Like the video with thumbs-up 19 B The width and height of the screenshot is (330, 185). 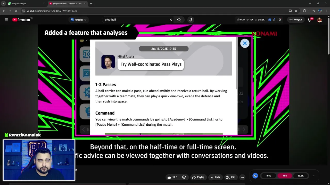(x=172, y=177)
